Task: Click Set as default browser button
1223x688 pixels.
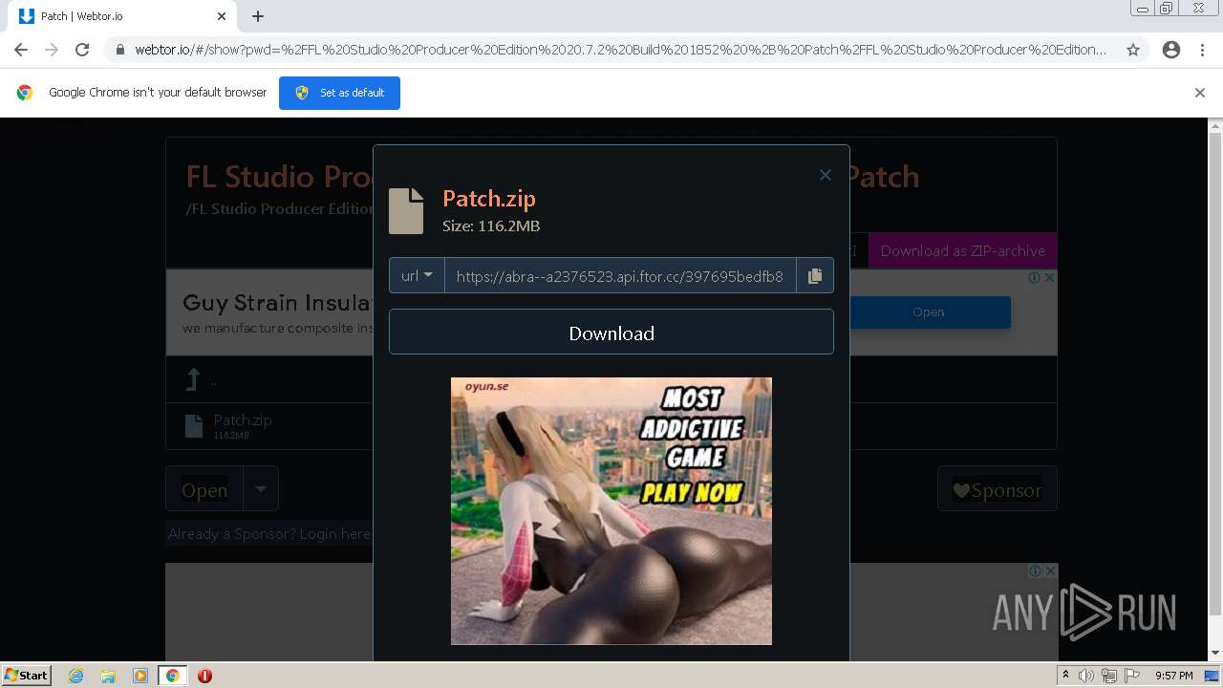Action: [339, 93]
